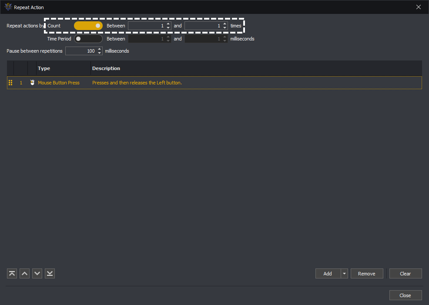
Task: Click the Remove button
Action: pos(367,274)
